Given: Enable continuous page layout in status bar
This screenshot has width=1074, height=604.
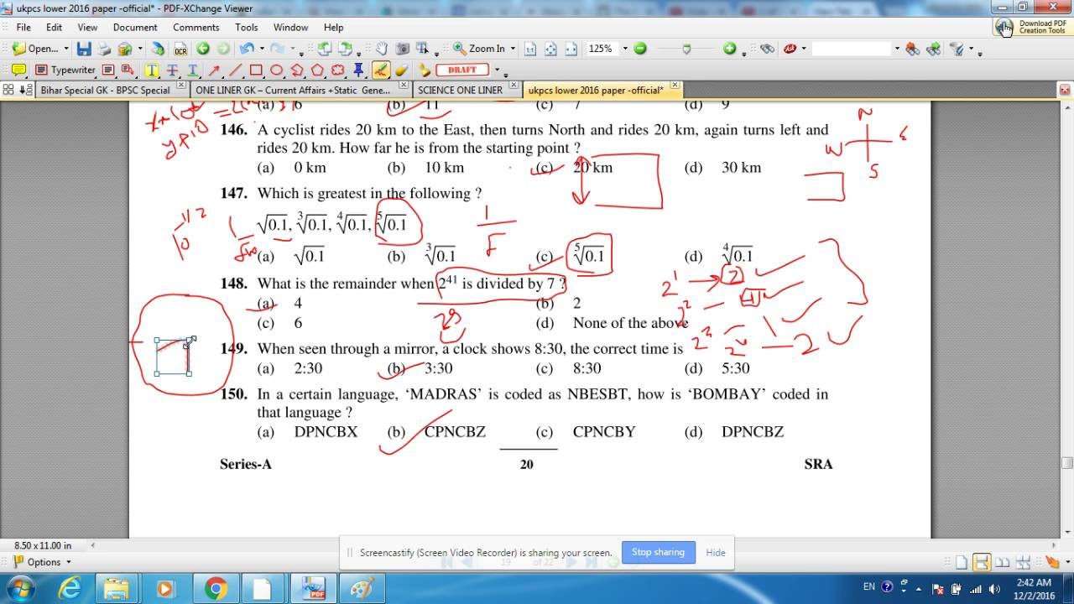Looking at the screenshot, I should (x=981, y=562).
